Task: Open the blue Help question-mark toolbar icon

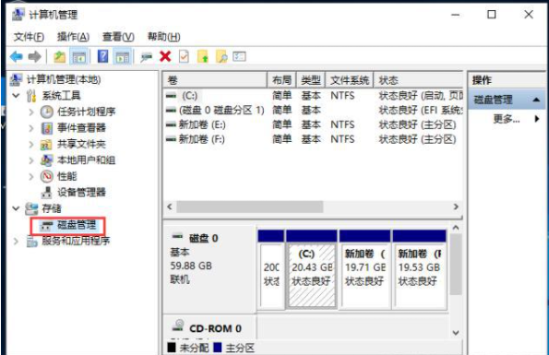Action: coord(102,56)
